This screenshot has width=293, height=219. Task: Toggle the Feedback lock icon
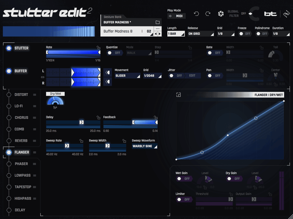(x=155, y=117)
